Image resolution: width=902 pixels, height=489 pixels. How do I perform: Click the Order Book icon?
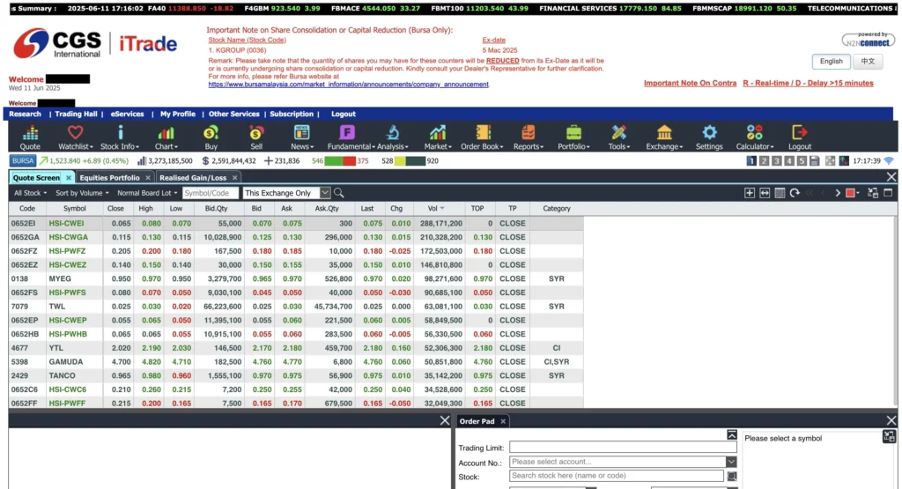pyautogui.click(x=481, y=137)
